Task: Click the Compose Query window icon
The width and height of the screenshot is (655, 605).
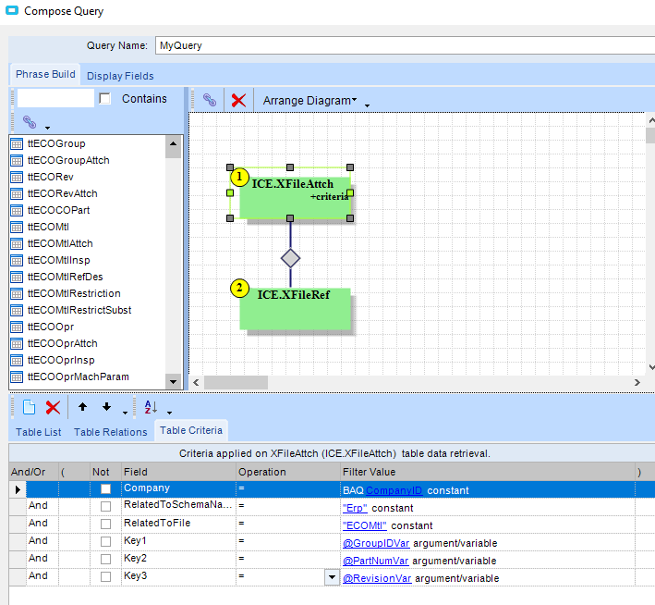Action: point(12,10)
